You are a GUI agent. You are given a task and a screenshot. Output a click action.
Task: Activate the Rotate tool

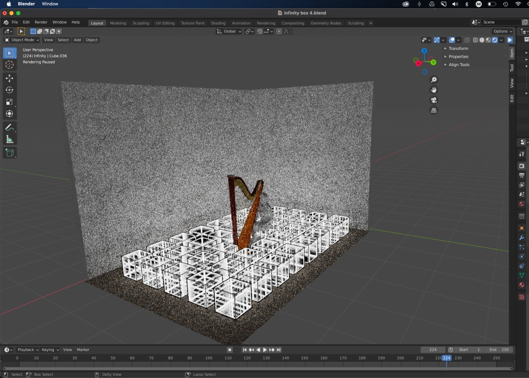[x=9, y=90]
